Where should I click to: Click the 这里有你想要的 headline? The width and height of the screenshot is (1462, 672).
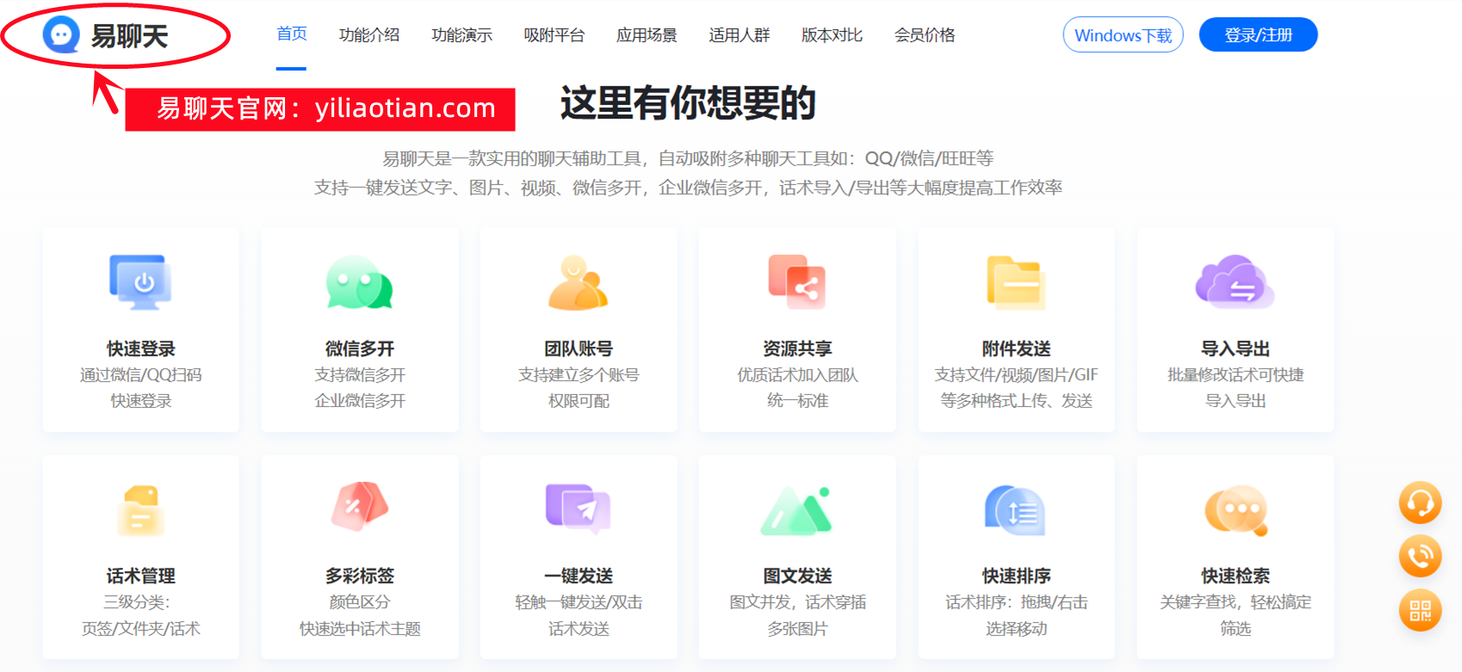(688, 103)
